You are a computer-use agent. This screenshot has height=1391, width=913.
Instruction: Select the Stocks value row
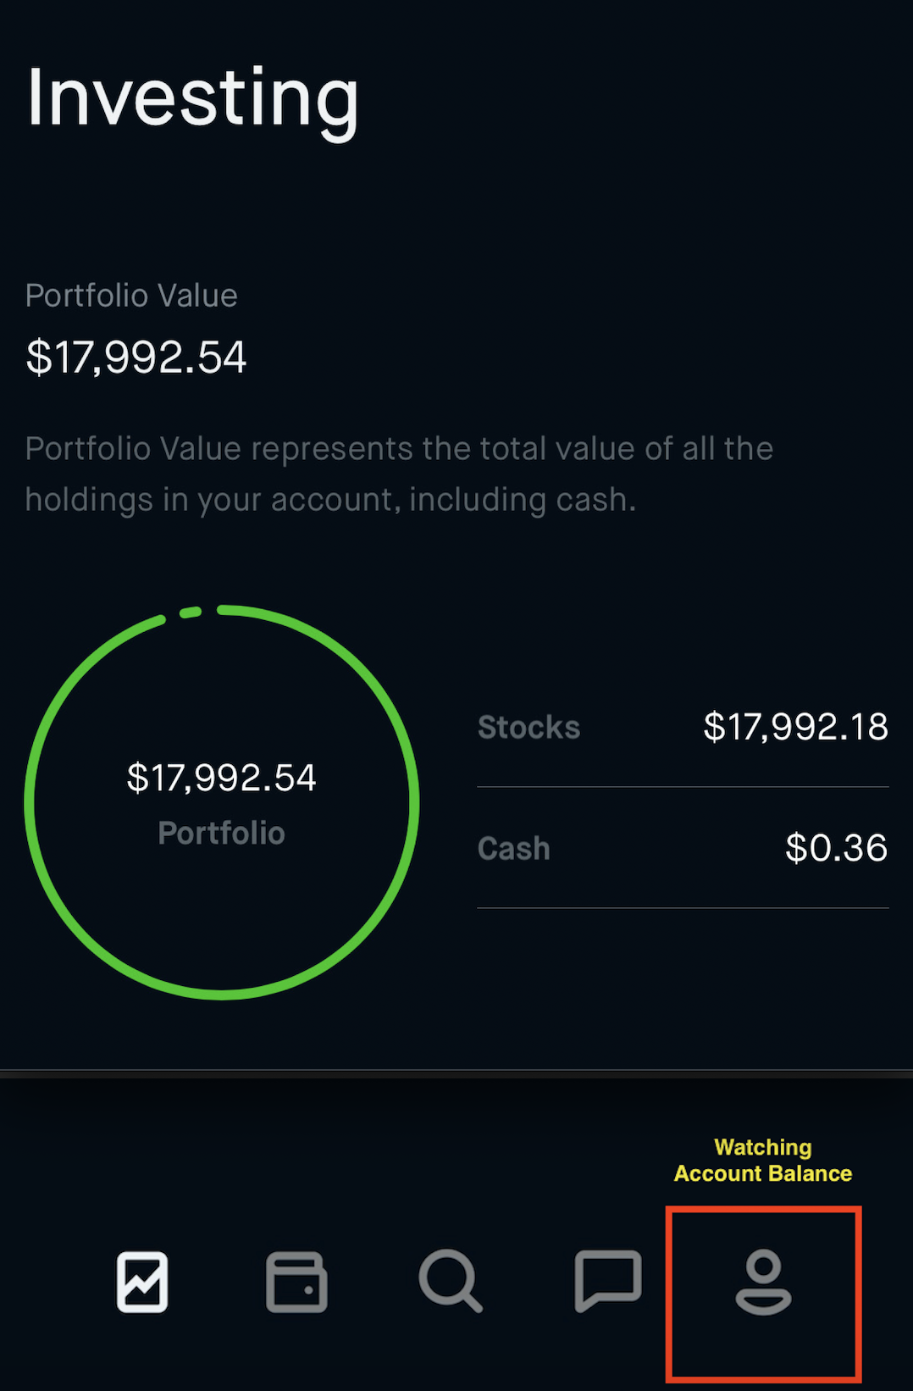tap(683, 727)
